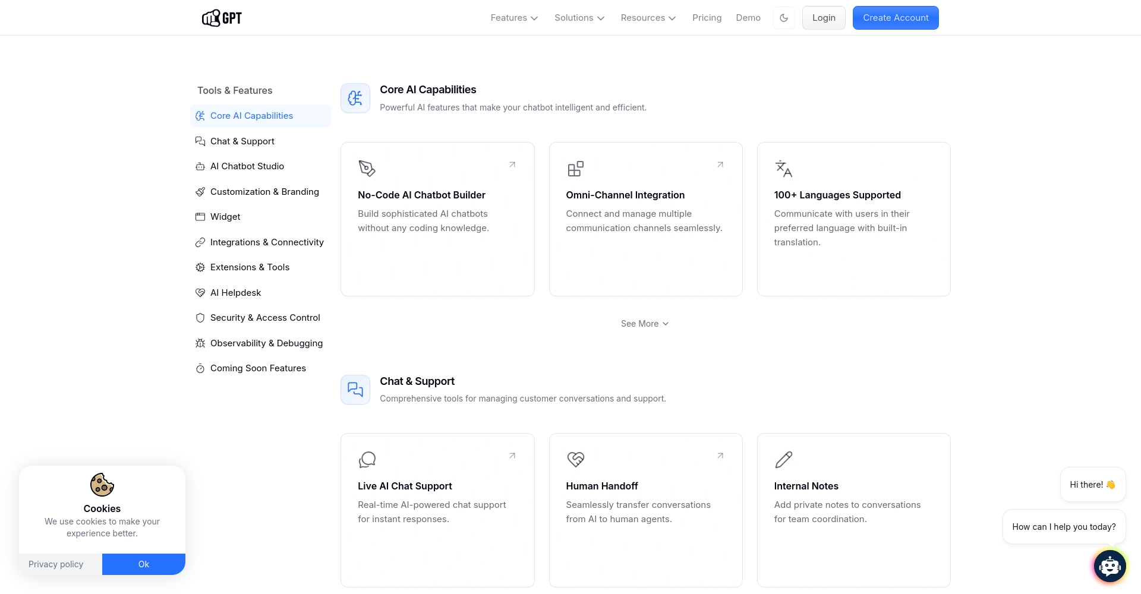Open the Pricing page
Screen dimensions: 1141x594
coord(707,18)
